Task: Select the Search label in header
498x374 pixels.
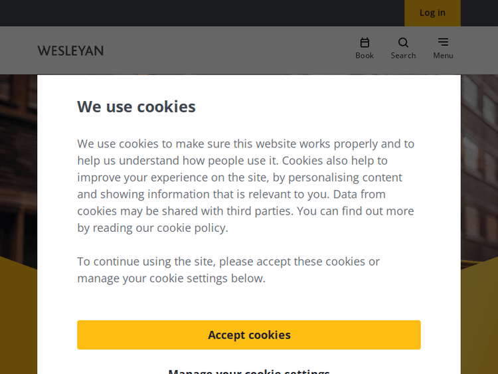Action: click(x=403, y=56)
